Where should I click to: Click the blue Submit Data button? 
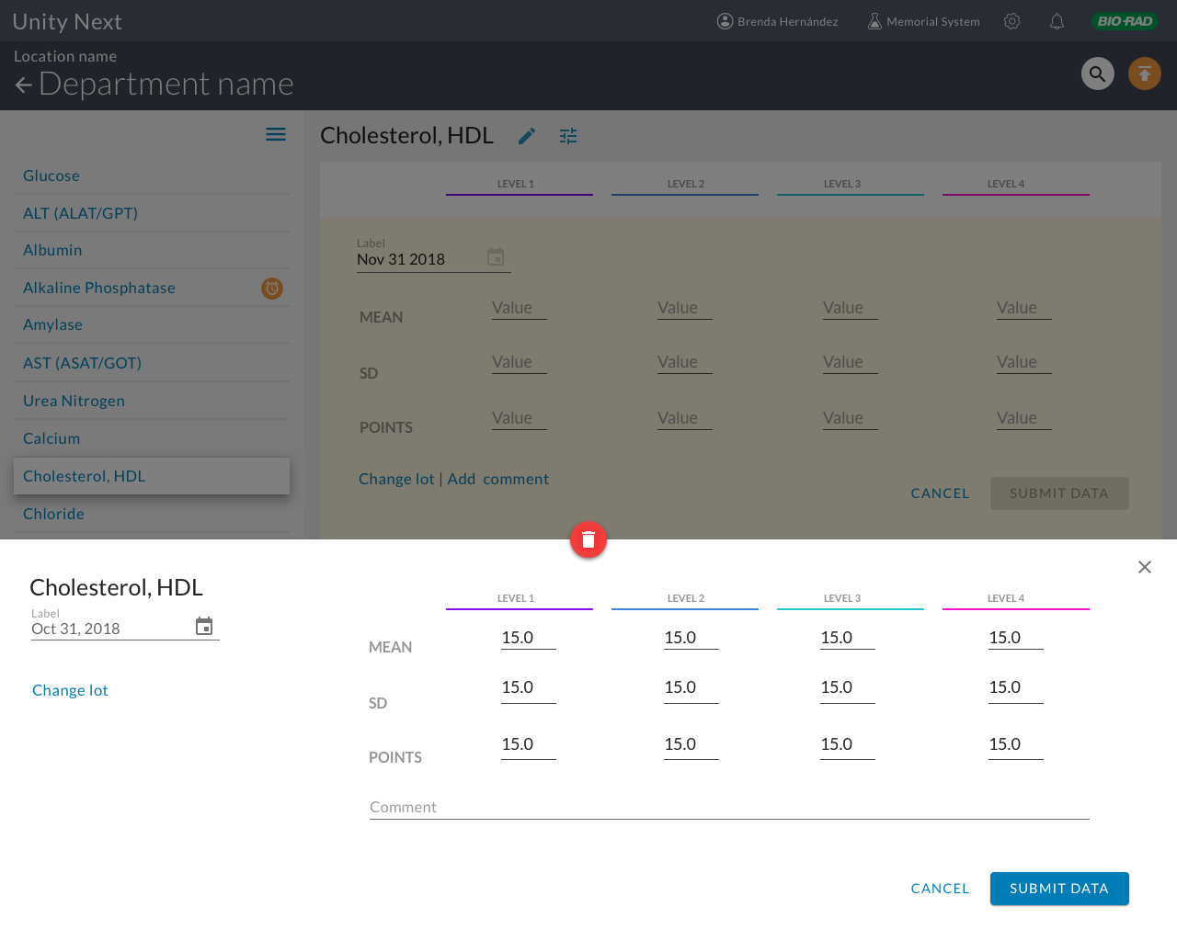click(x=1058, y=889)
